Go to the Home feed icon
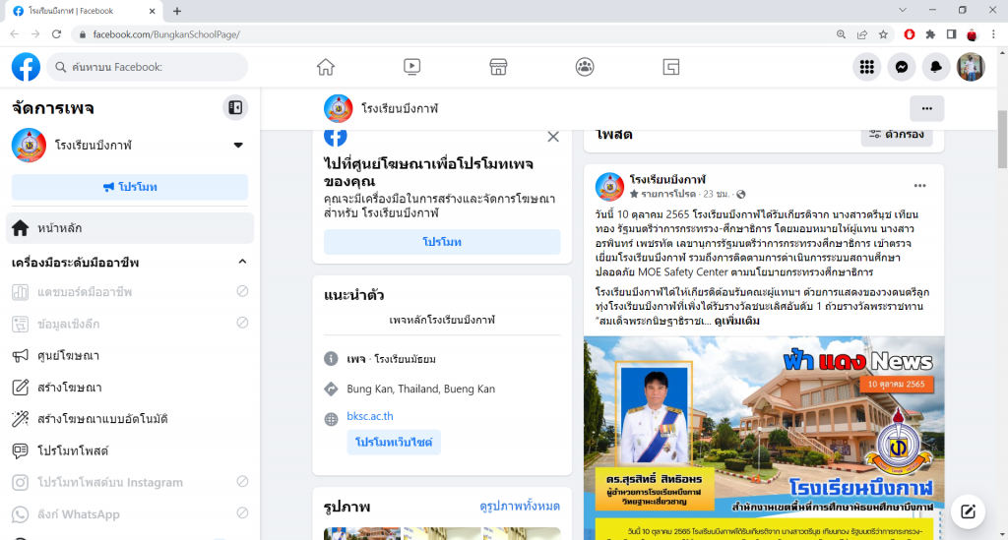The height and width of the screenshot is (540, 1008). tap(326, 67)
